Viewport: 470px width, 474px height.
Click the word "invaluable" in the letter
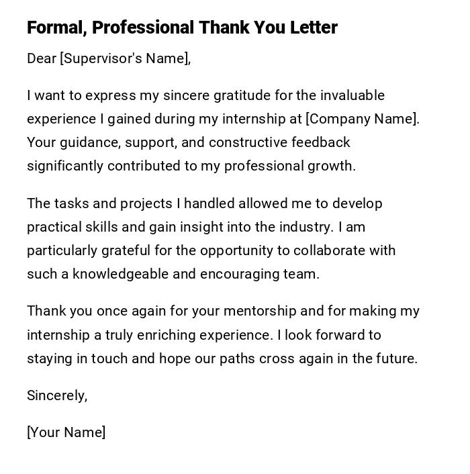[x=352, y=95]
